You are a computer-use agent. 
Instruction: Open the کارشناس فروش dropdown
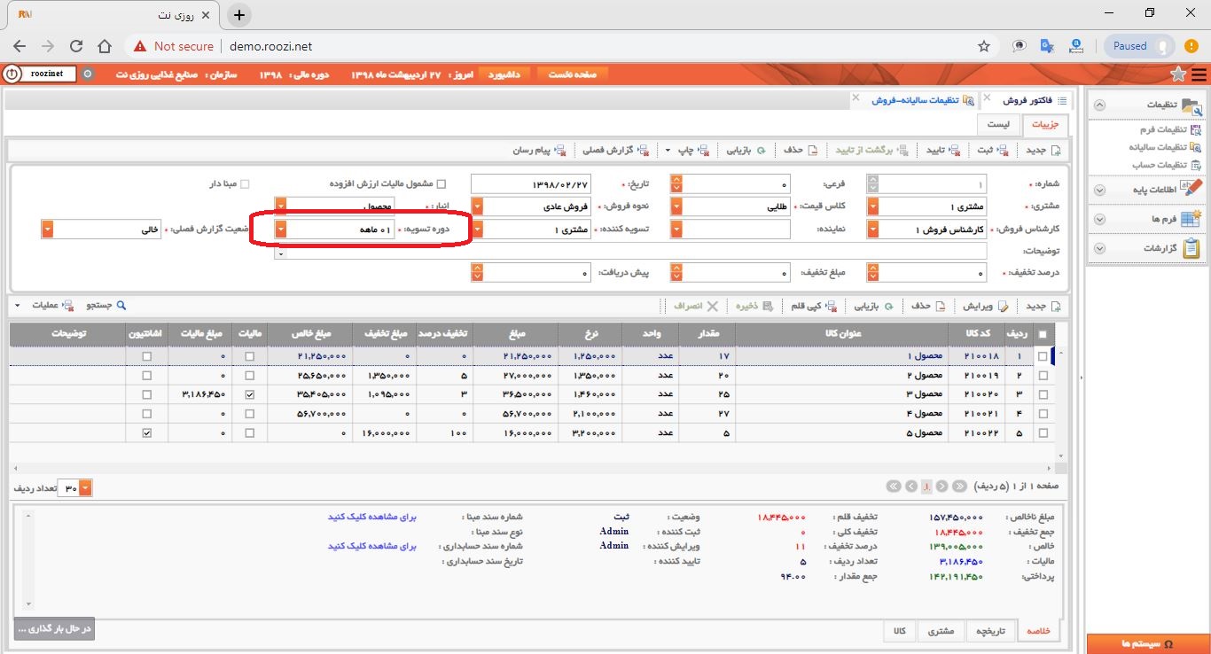tap(872, 230)
